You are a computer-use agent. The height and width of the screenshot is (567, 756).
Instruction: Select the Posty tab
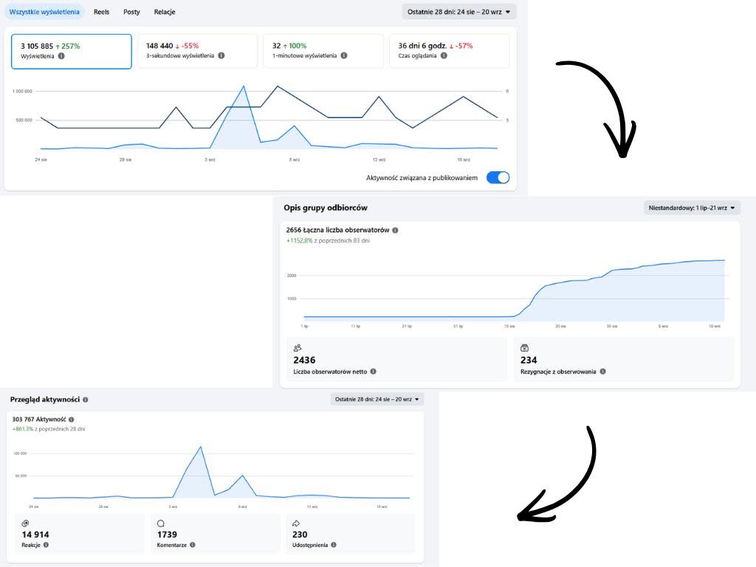[x=131, y=12]
